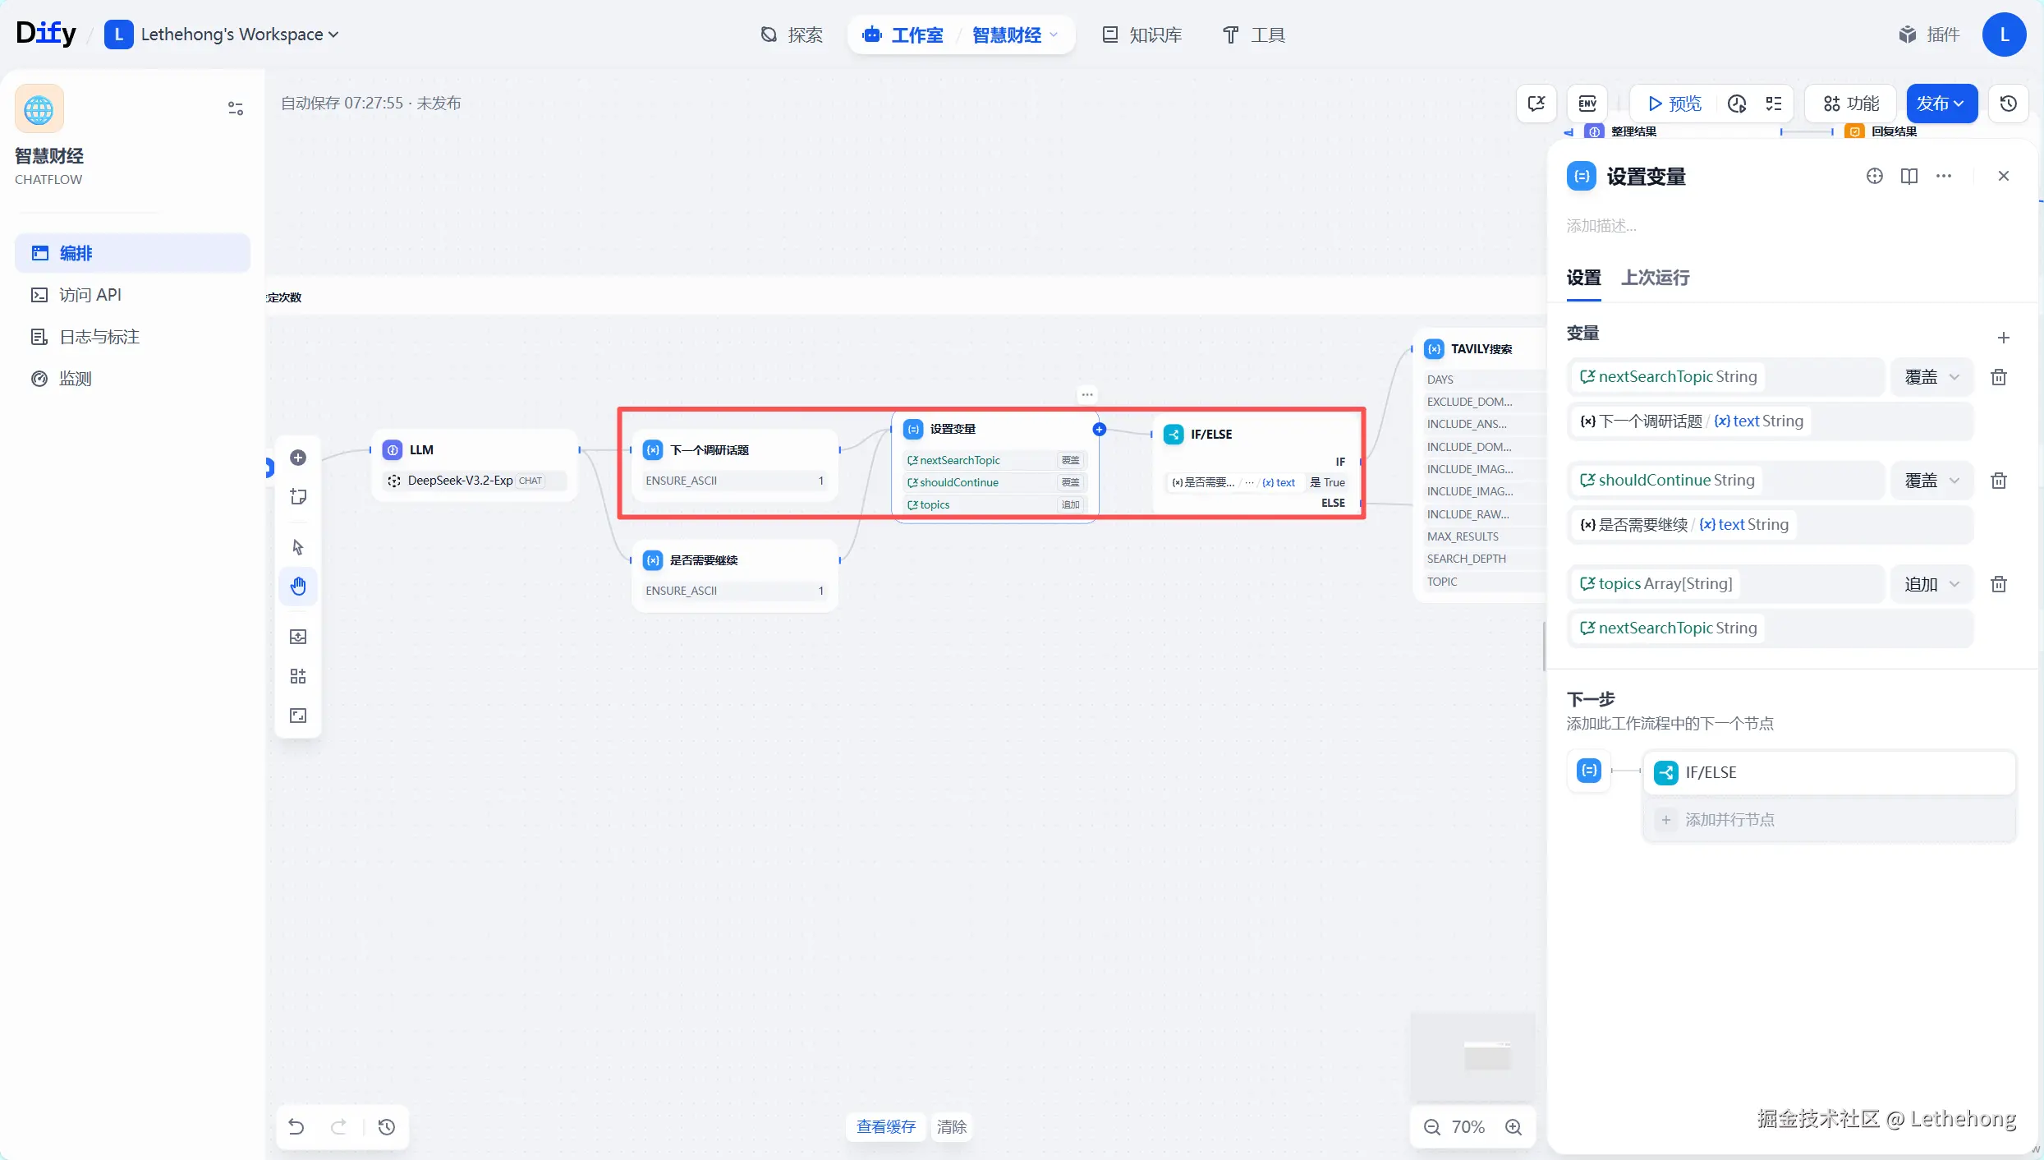Open the checklist icon in toolbar
The image size is (2044, 1160).
point(1774,104)
